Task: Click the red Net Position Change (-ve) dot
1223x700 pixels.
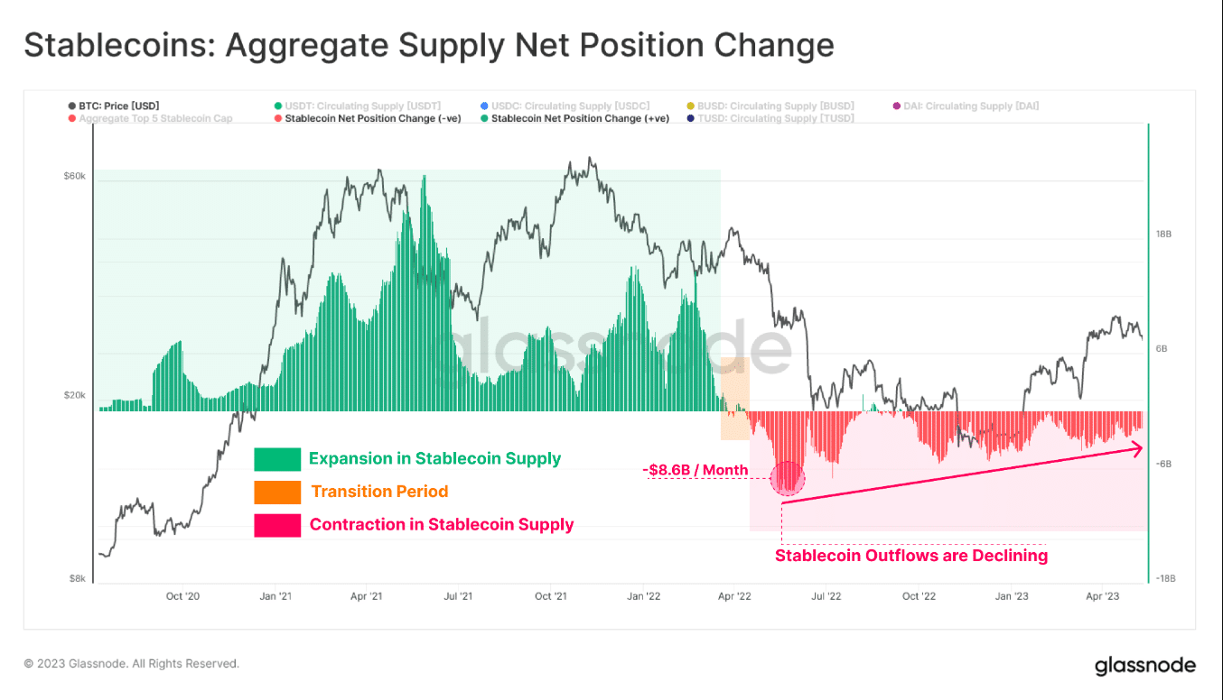Action: [277, 118]
